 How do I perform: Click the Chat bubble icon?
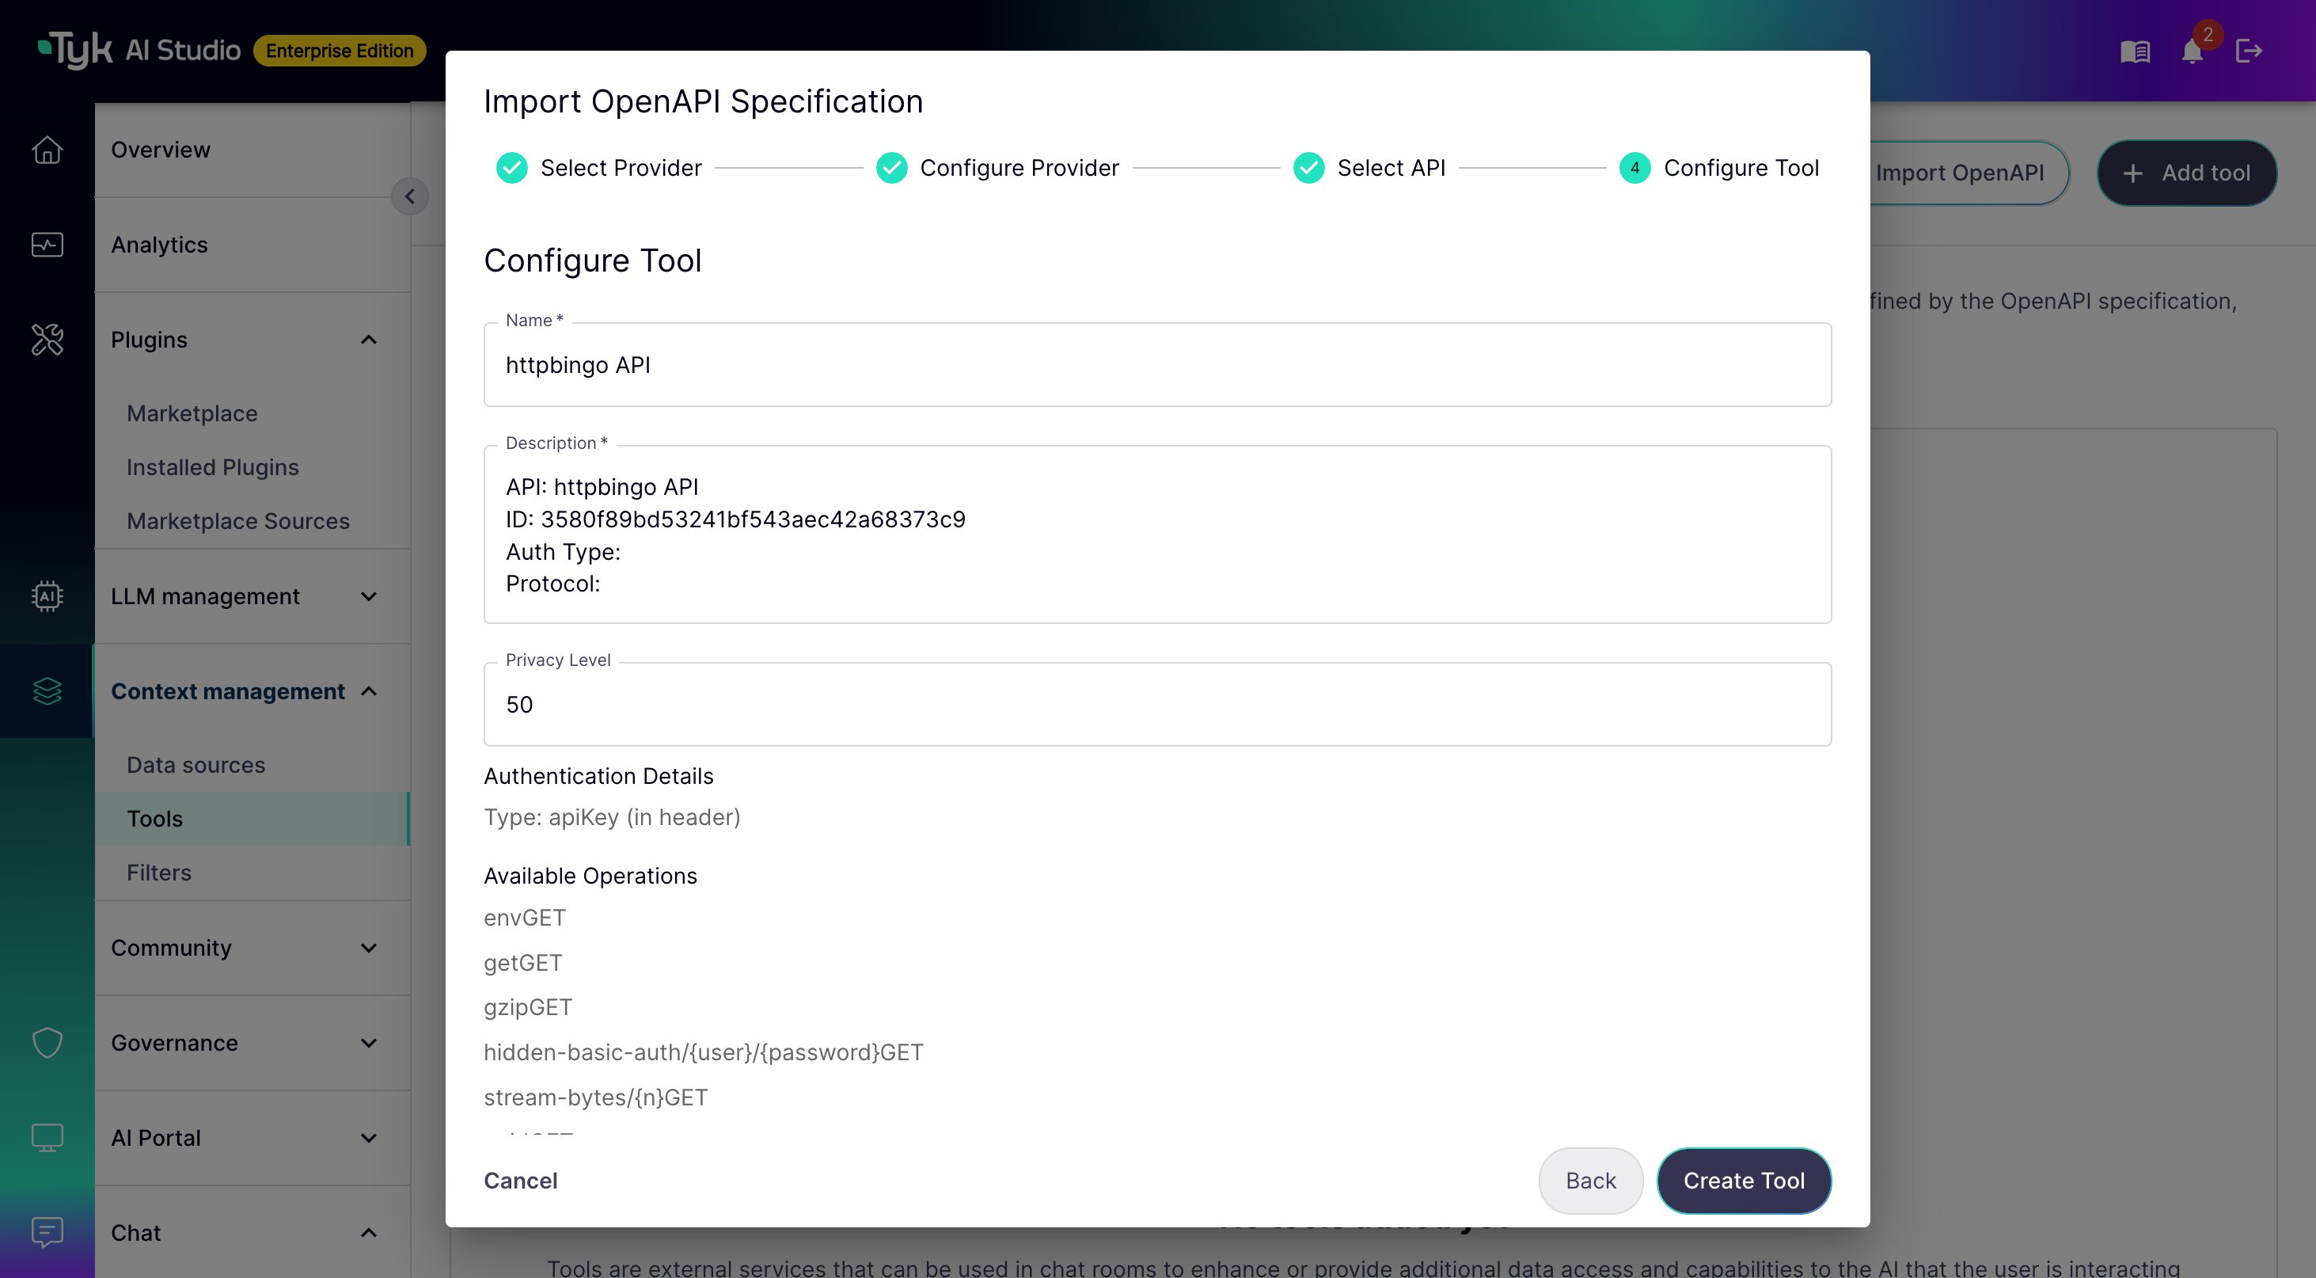click(x=47, y=1232)
